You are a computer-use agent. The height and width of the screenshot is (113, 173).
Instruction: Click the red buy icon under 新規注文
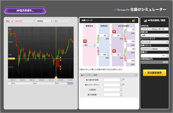coord(85,41)
